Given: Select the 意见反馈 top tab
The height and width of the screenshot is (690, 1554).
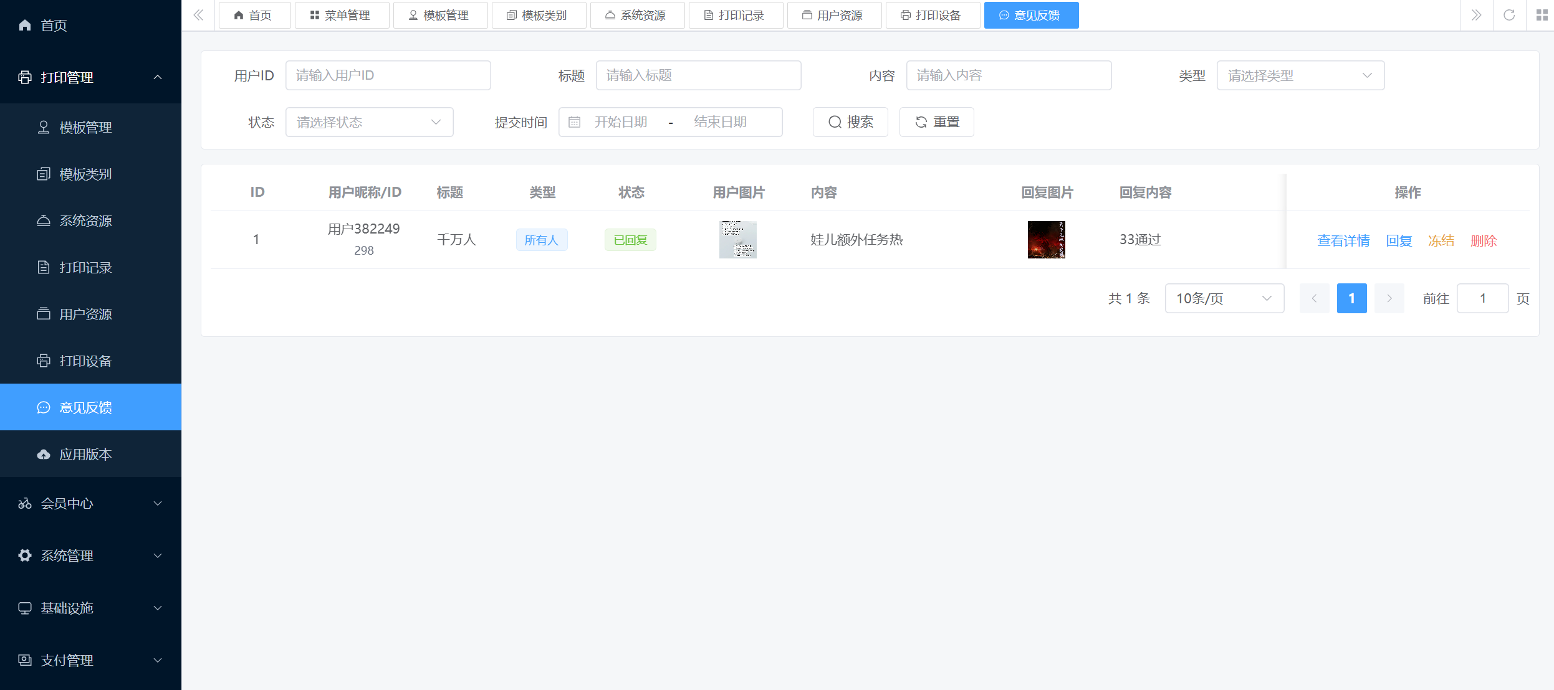Looking at the screenshot, I should tap(1031, 15).
